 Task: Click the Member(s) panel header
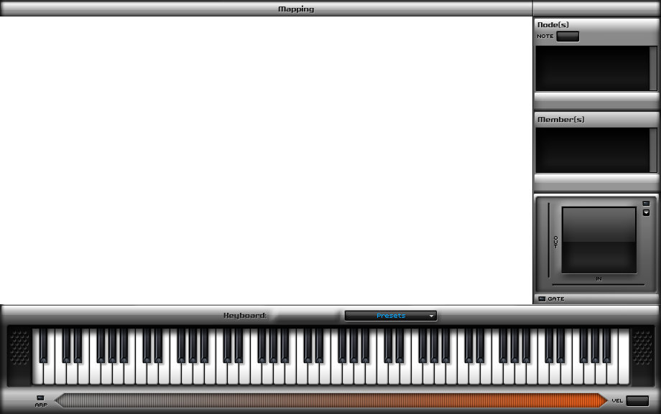tap(596, 120)
